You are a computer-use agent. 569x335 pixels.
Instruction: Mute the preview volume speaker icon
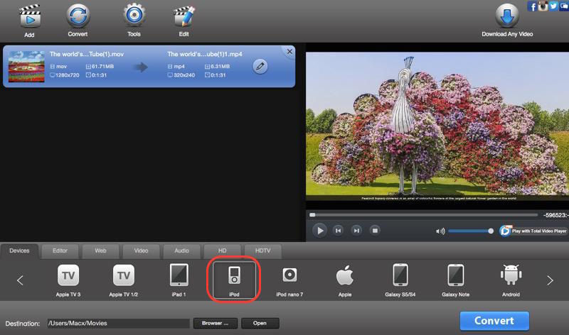pyautogui.click(x=440, y=231)
